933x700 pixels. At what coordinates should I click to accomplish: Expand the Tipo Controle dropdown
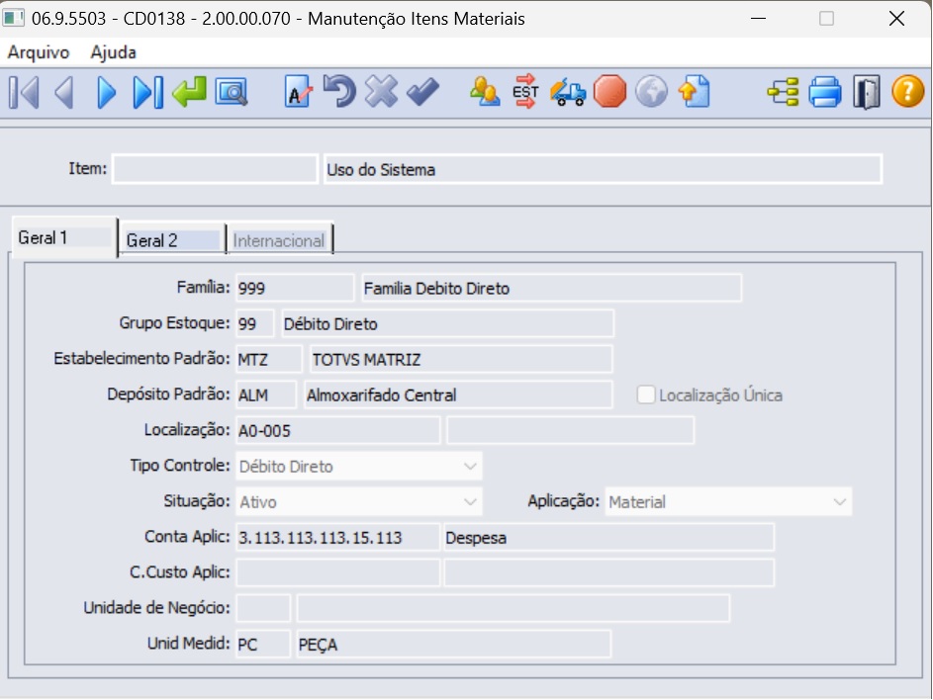pos(470,467)
